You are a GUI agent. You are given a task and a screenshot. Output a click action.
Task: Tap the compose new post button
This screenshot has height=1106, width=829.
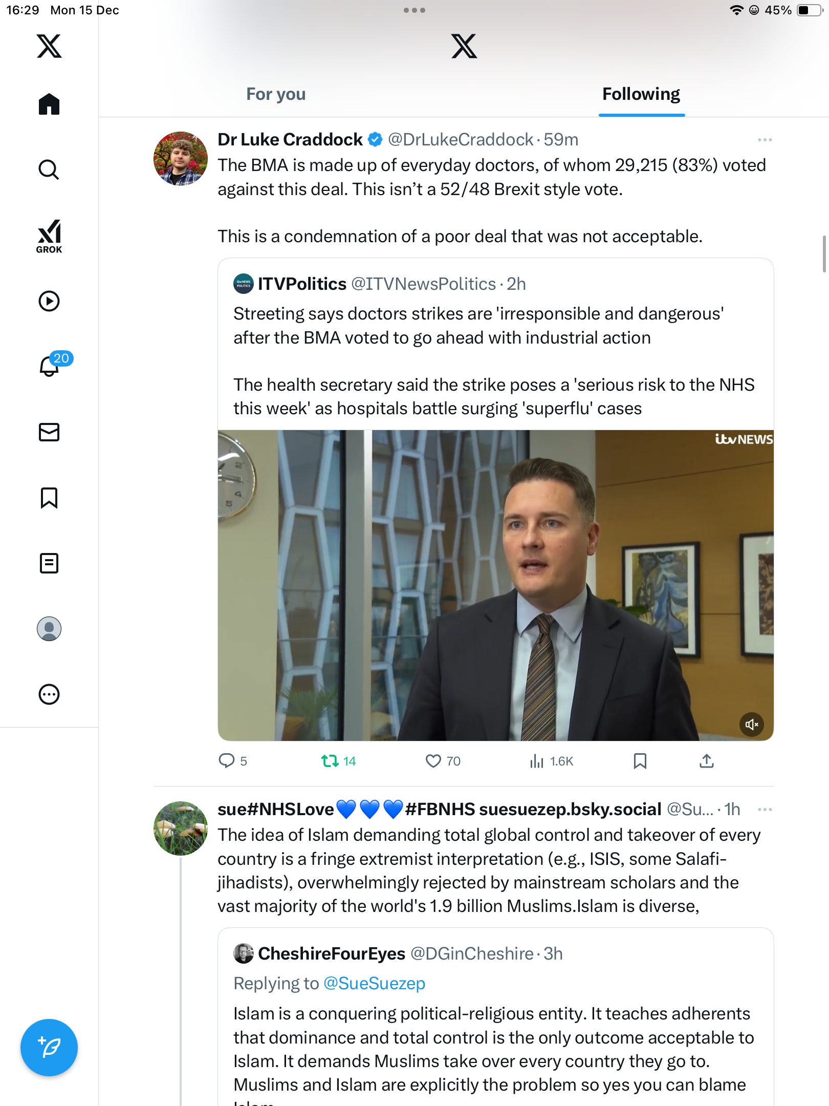(49, 1048)
